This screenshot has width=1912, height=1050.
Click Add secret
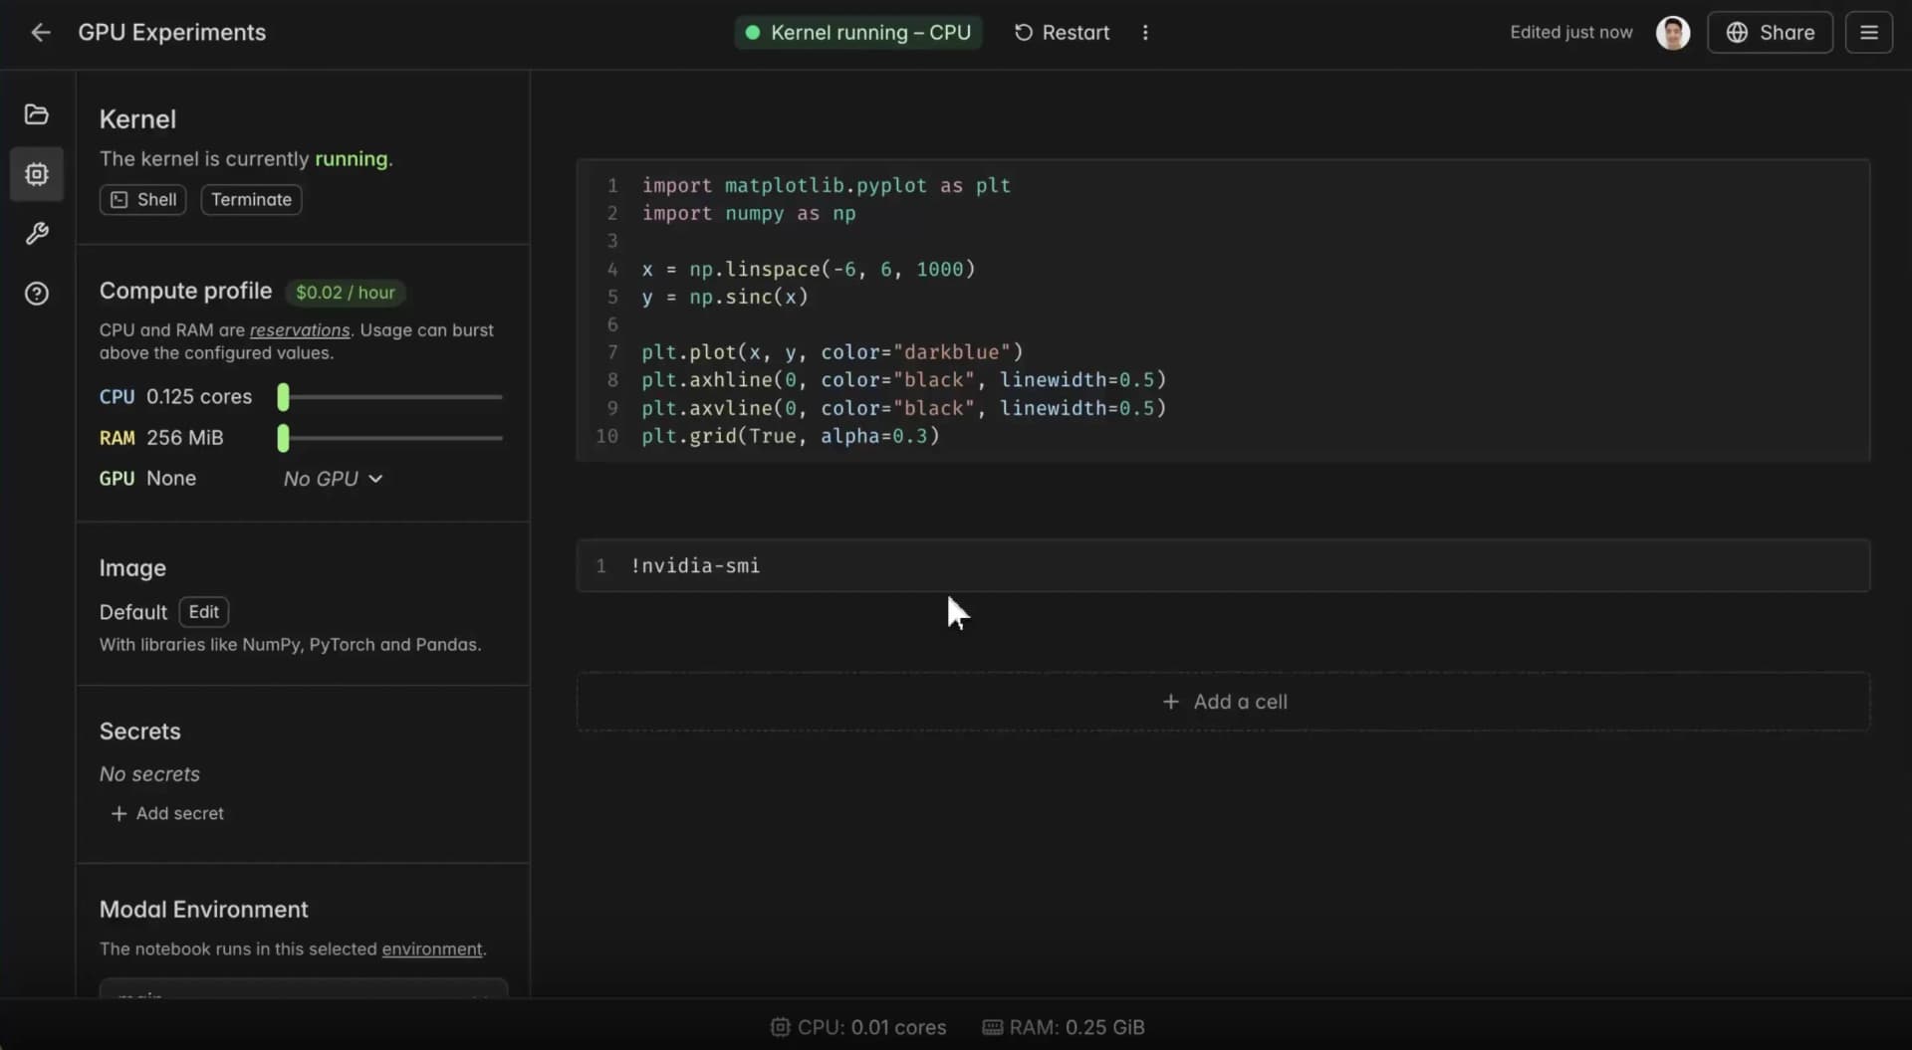point(167,814)
